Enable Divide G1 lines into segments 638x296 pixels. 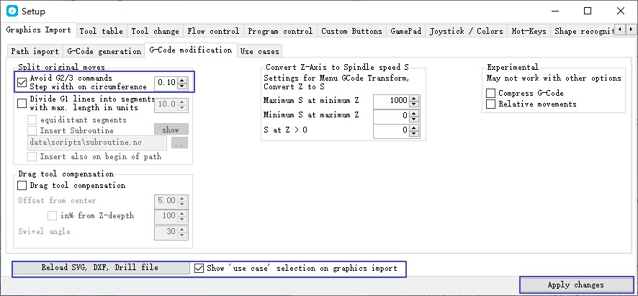pyautogui.click(x=22, y=103)
